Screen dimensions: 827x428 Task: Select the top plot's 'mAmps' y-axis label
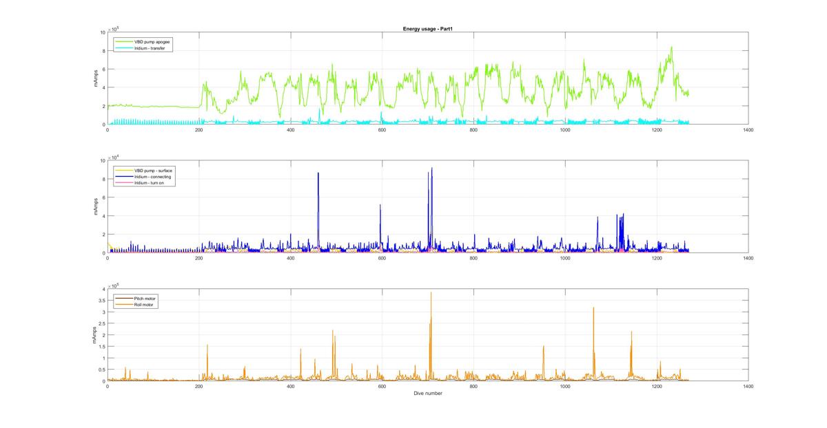point(96,78)
